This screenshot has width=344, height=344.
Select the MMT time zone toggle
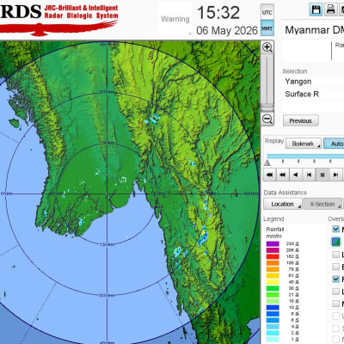(x=267, y=28)
